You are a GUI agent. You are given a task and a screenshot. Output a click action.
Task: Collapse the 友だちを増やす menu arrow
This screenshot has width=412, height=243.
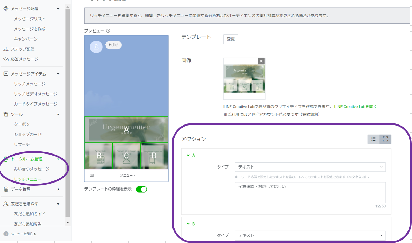click(58, 204)
